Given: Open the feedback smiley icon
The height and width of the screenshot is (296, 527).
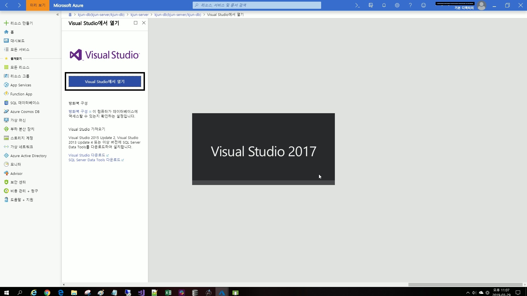Looking at the screenshot, I should tap(423, 5).
